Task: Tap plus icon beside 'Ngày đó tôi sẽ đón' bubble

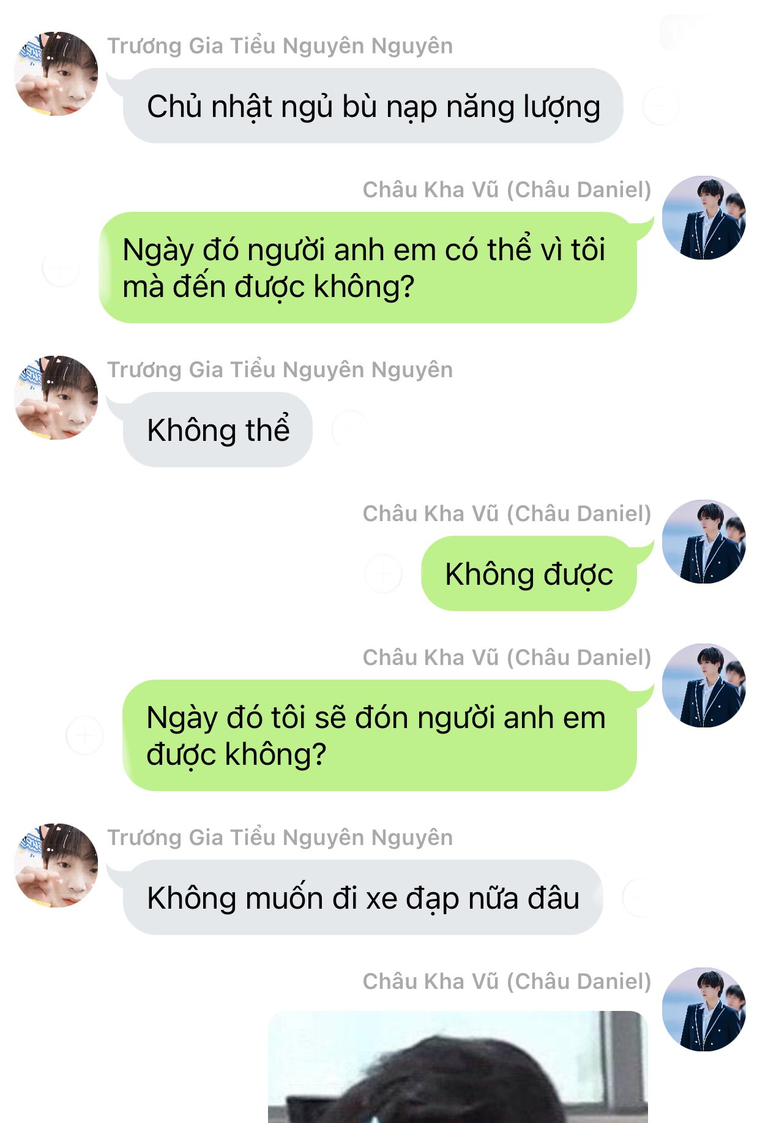Action: [84, 735]
